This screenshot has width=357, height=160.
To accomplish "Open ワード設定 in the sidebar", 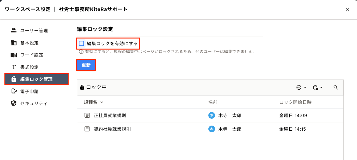I will [32, 55].
